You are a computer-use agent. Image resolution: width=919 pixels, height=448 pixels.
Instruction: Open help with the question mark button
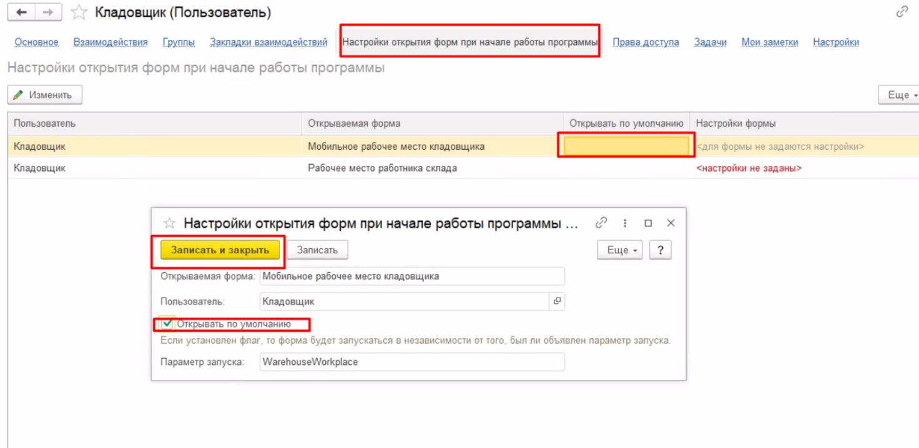660,250
